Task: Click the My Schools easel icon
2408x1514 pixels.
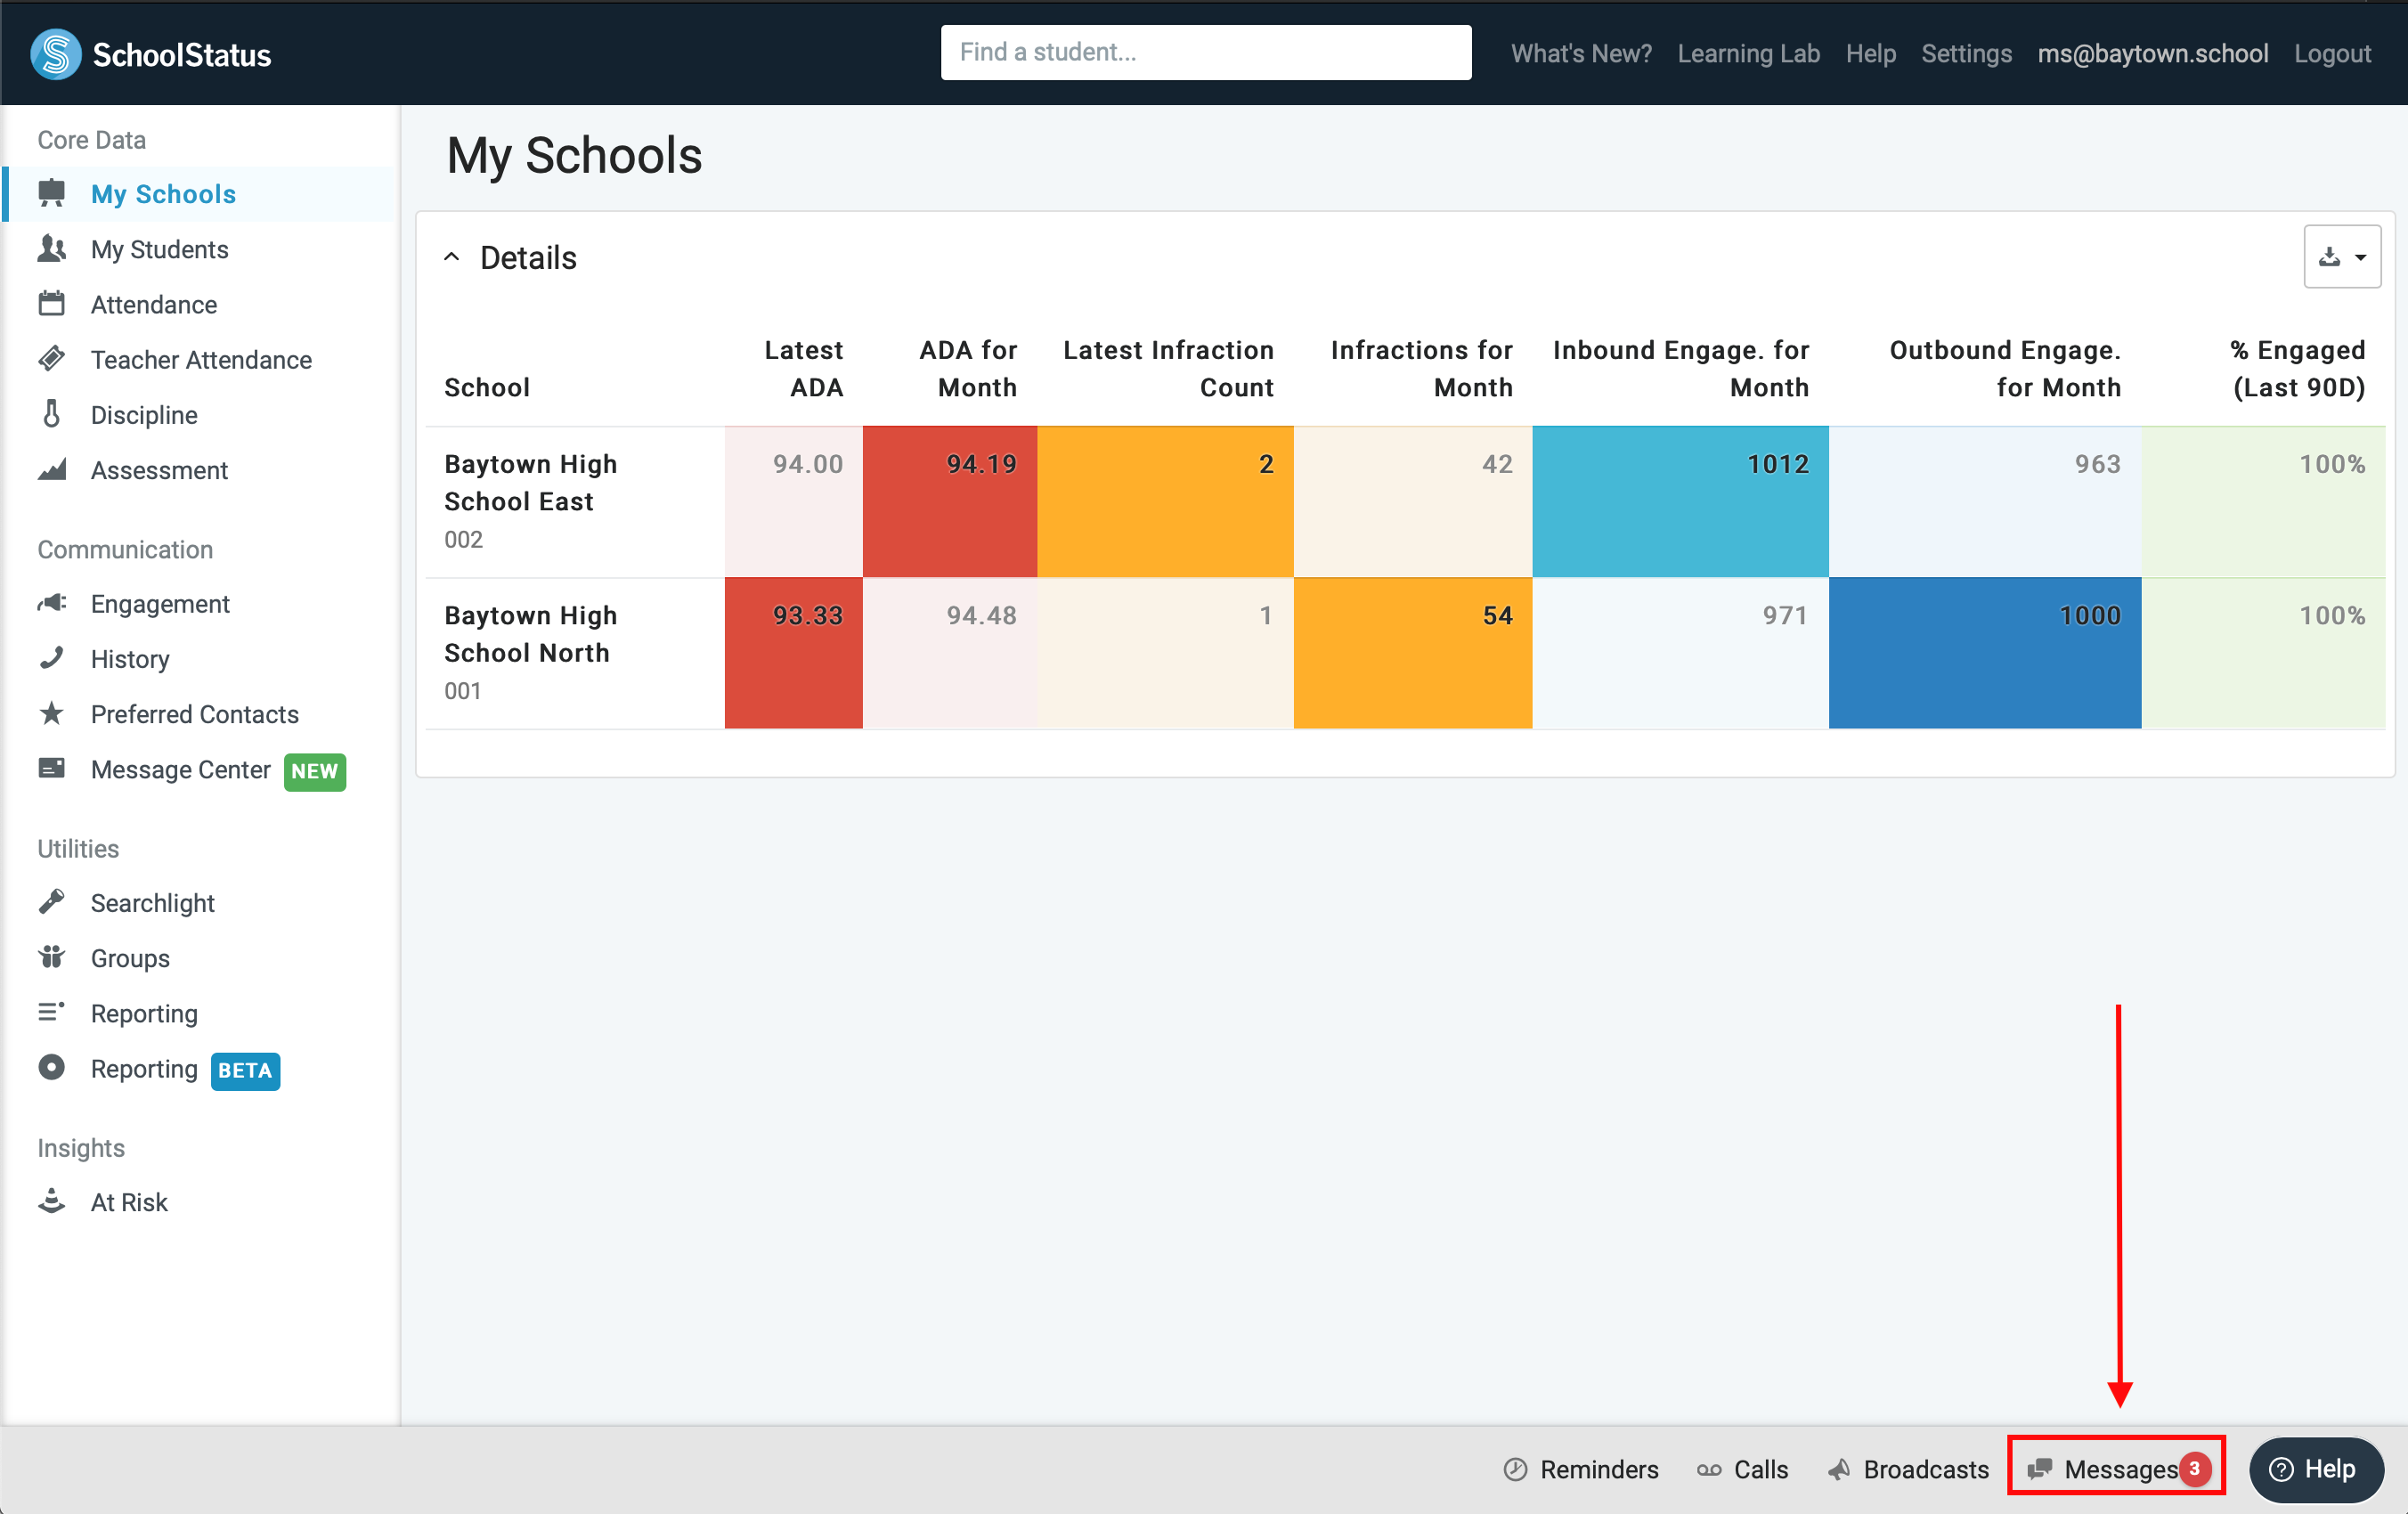Action: [52, 193]
